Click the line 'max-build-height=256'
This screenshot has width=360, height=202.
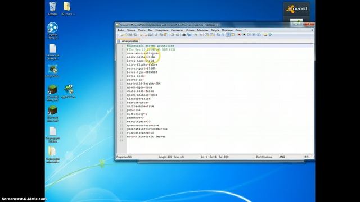(144, 84)
